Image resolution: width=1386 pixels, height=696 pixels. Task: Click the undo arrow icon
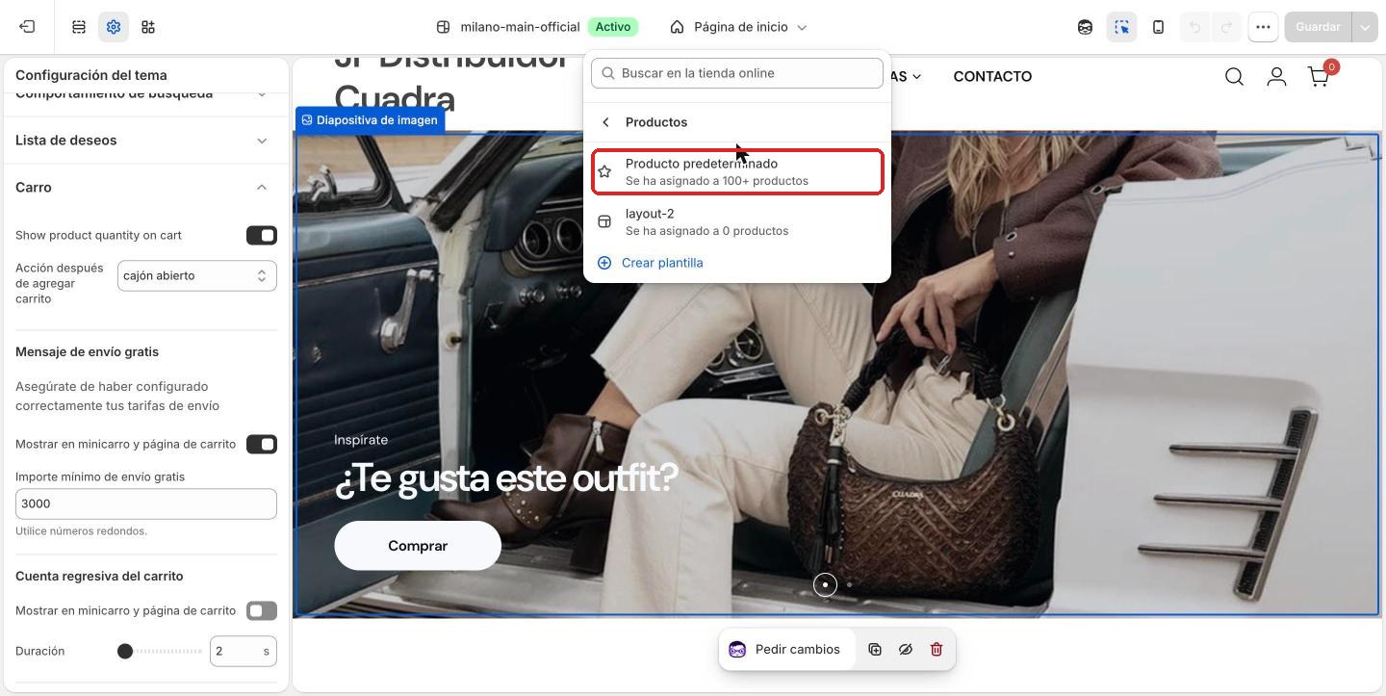click(x=1195, y=27)
